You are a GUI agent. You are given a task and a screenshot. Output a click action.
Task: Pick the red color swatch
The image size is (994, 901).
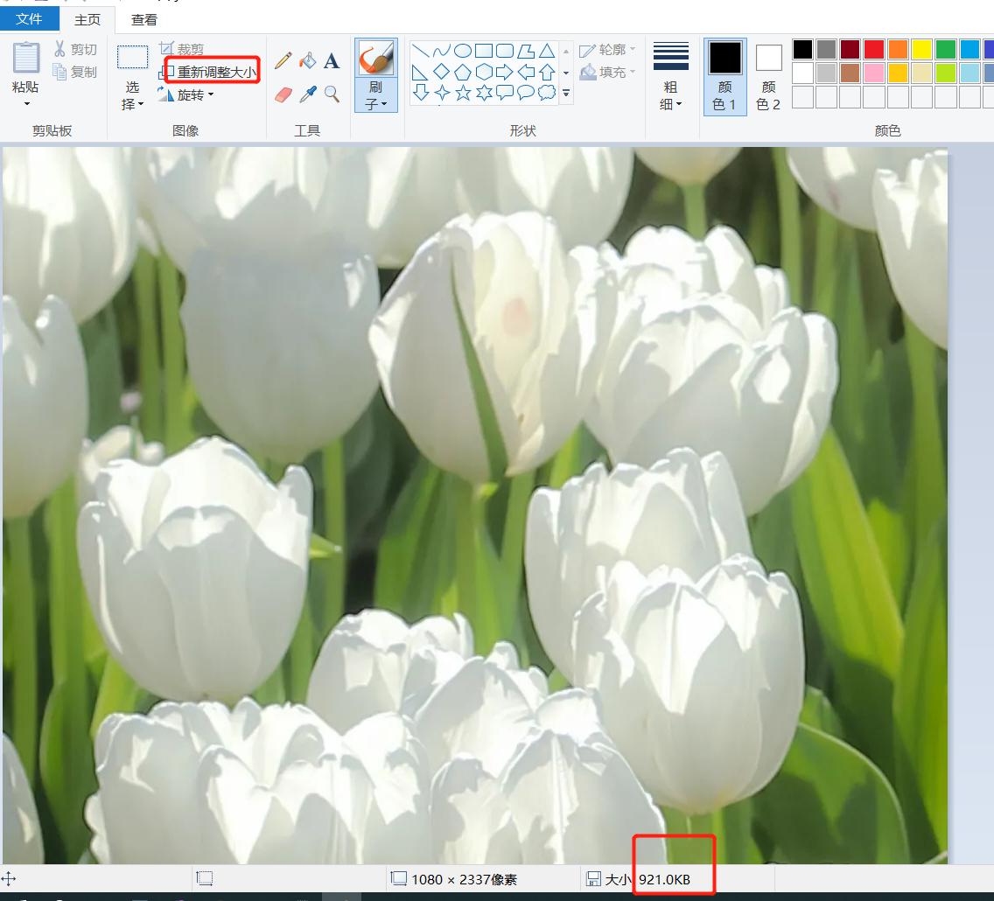(873, 49)
